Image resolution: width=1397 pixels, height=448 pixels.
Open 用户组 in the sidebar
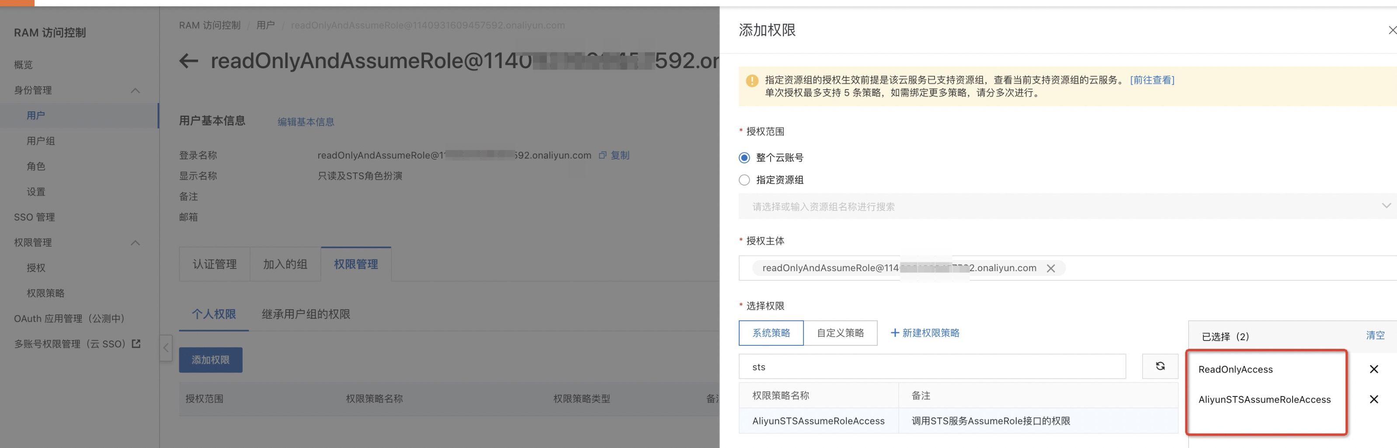point(41,141)
